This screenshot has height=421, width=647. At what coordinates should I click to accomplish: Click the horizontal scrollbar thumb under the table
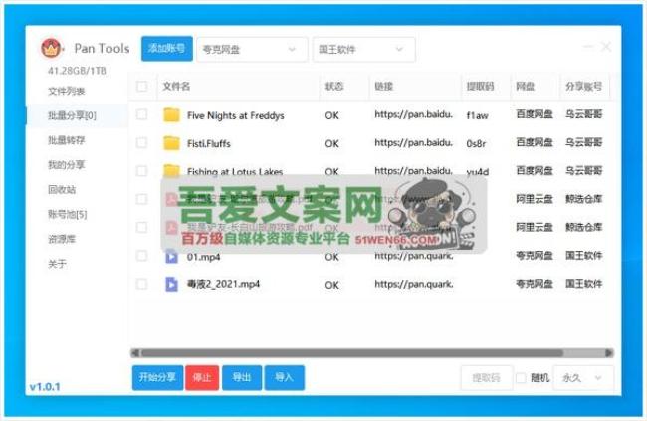click(x=352, y=353)
